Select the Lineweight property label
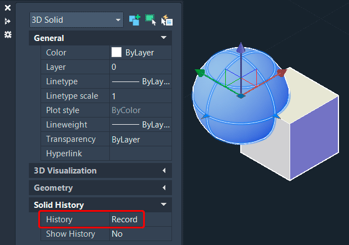349x245 pixels. pos(67,125)
